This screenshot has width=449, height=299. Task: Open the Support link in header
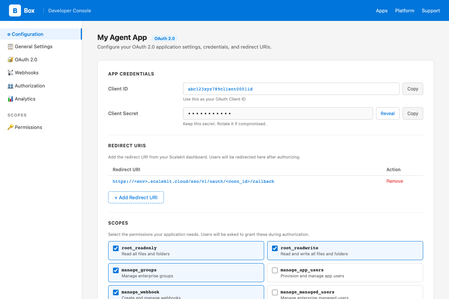click(x=431, y=10)
